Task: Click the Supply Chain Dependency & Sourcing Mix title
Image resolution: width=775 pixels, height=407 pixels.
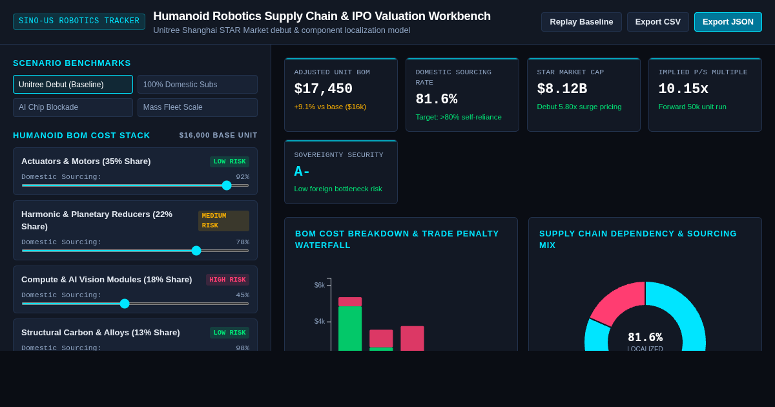Action: (638, 240)
